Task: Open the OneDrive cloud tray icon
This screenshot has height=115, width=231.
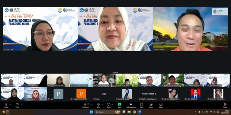Action: 200,112
